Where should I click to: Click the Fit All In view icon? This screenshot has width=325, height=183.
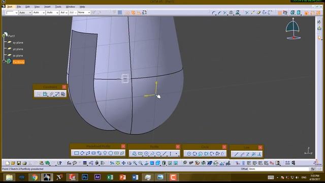coord(118,163)
